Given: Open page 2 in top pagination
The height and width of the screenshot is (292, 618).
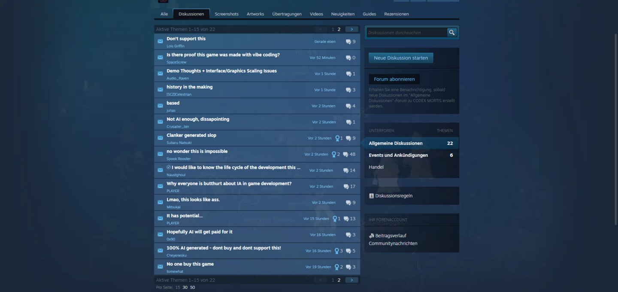Looking at the screenshot, I should 339,29.
